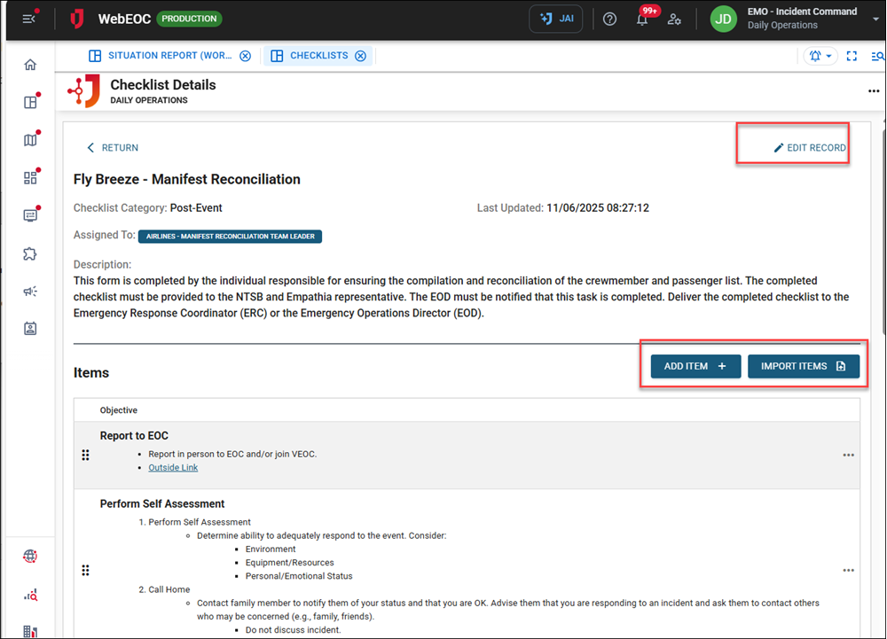Close the CHECKLISTS tab
The width and height of the screenshot is (887, 639).
tap(360, 55)
